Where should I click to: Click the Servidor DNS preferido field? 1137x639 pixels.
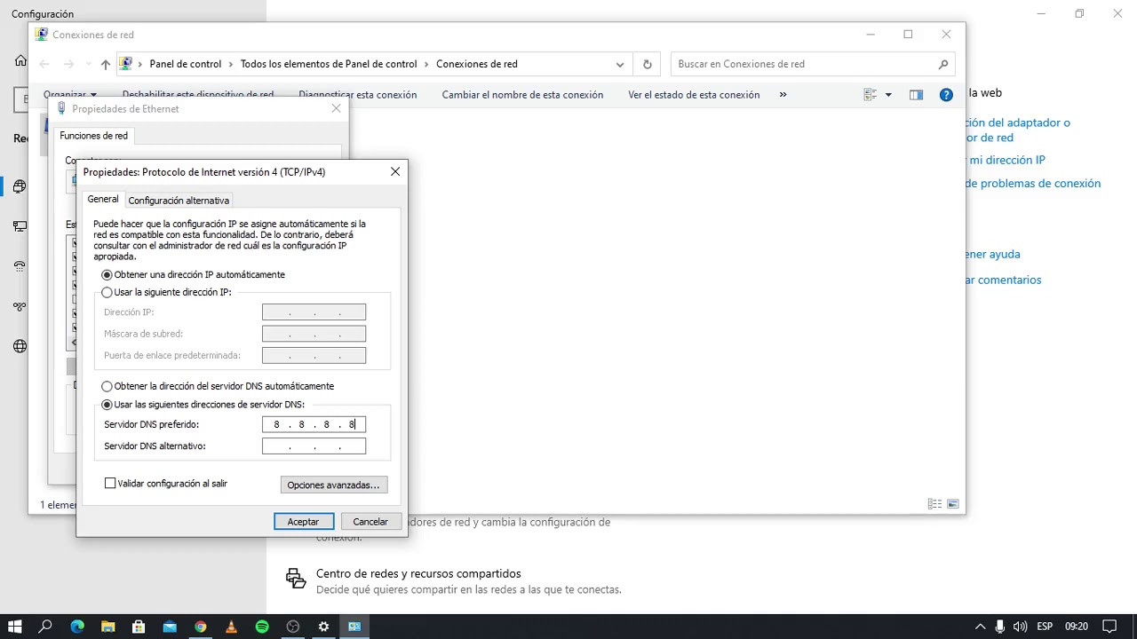pos(314,424)
